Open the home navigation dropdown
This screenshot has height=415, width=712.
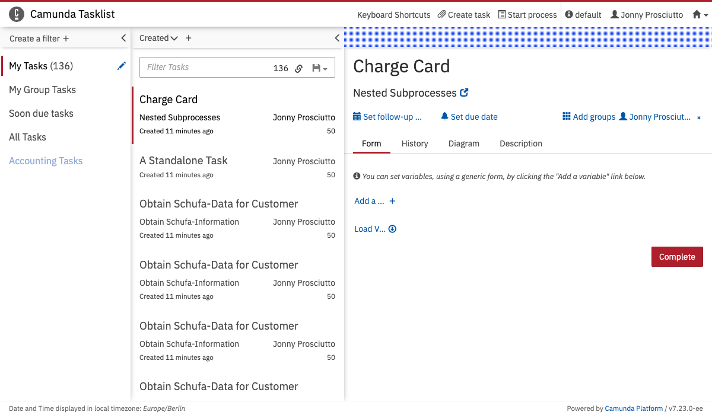click(700, 15)
